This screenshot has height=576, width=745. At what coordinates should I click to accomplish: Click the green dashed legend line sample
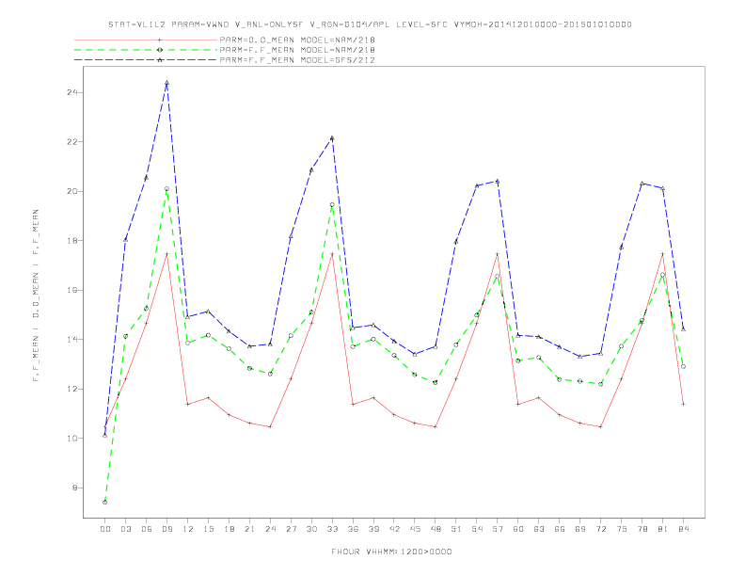(x=146, y=50)
